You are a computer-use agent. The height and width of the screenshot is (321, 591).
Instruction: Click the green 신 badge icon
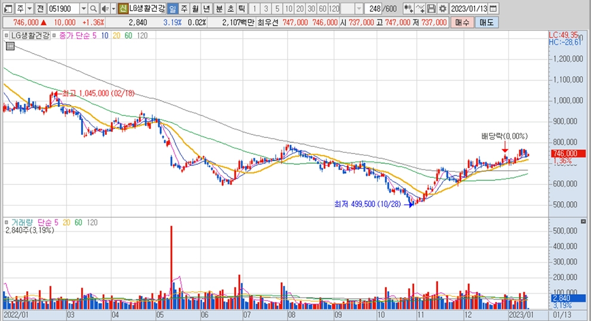click(x=123, y=8)
